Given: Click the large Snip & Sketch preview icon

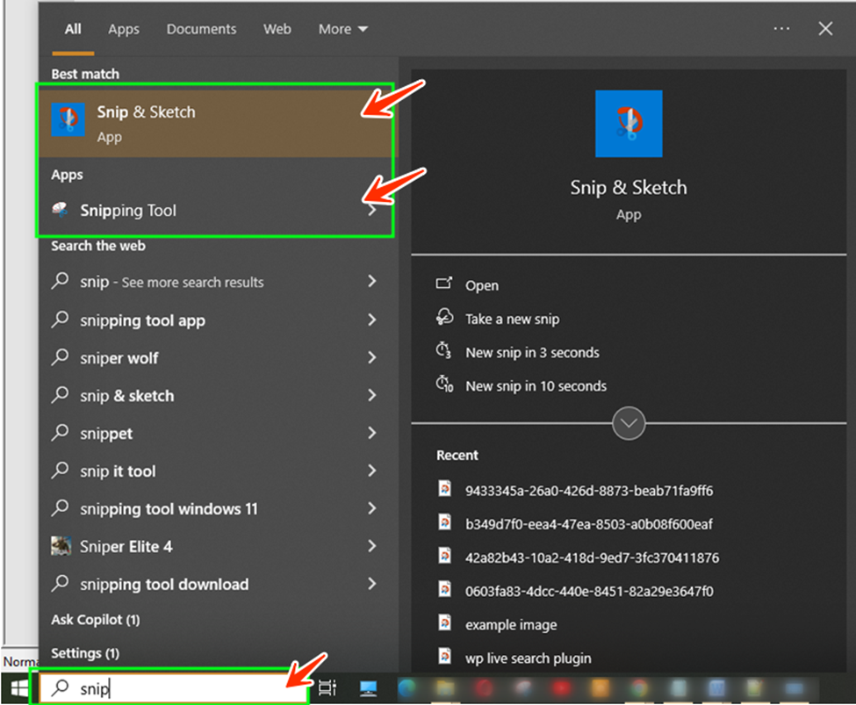Looking at the screenshot, I should (x=629, y=124).
